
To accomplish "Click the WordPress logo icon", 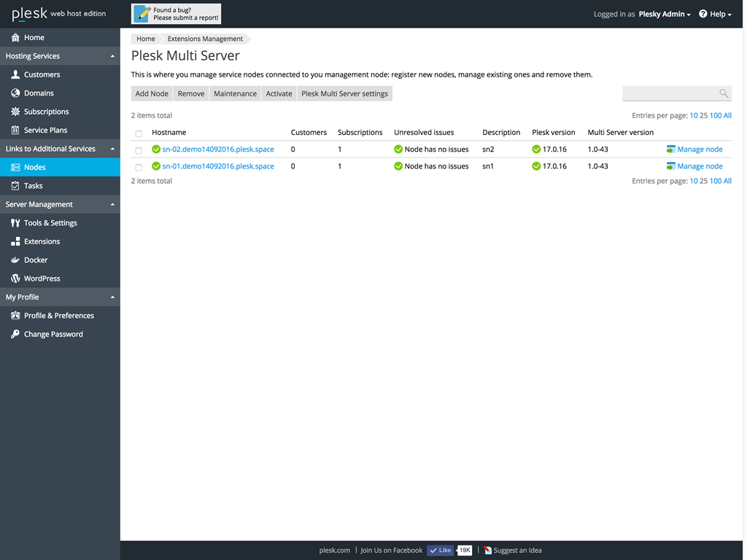I will (x=15, y=279).
